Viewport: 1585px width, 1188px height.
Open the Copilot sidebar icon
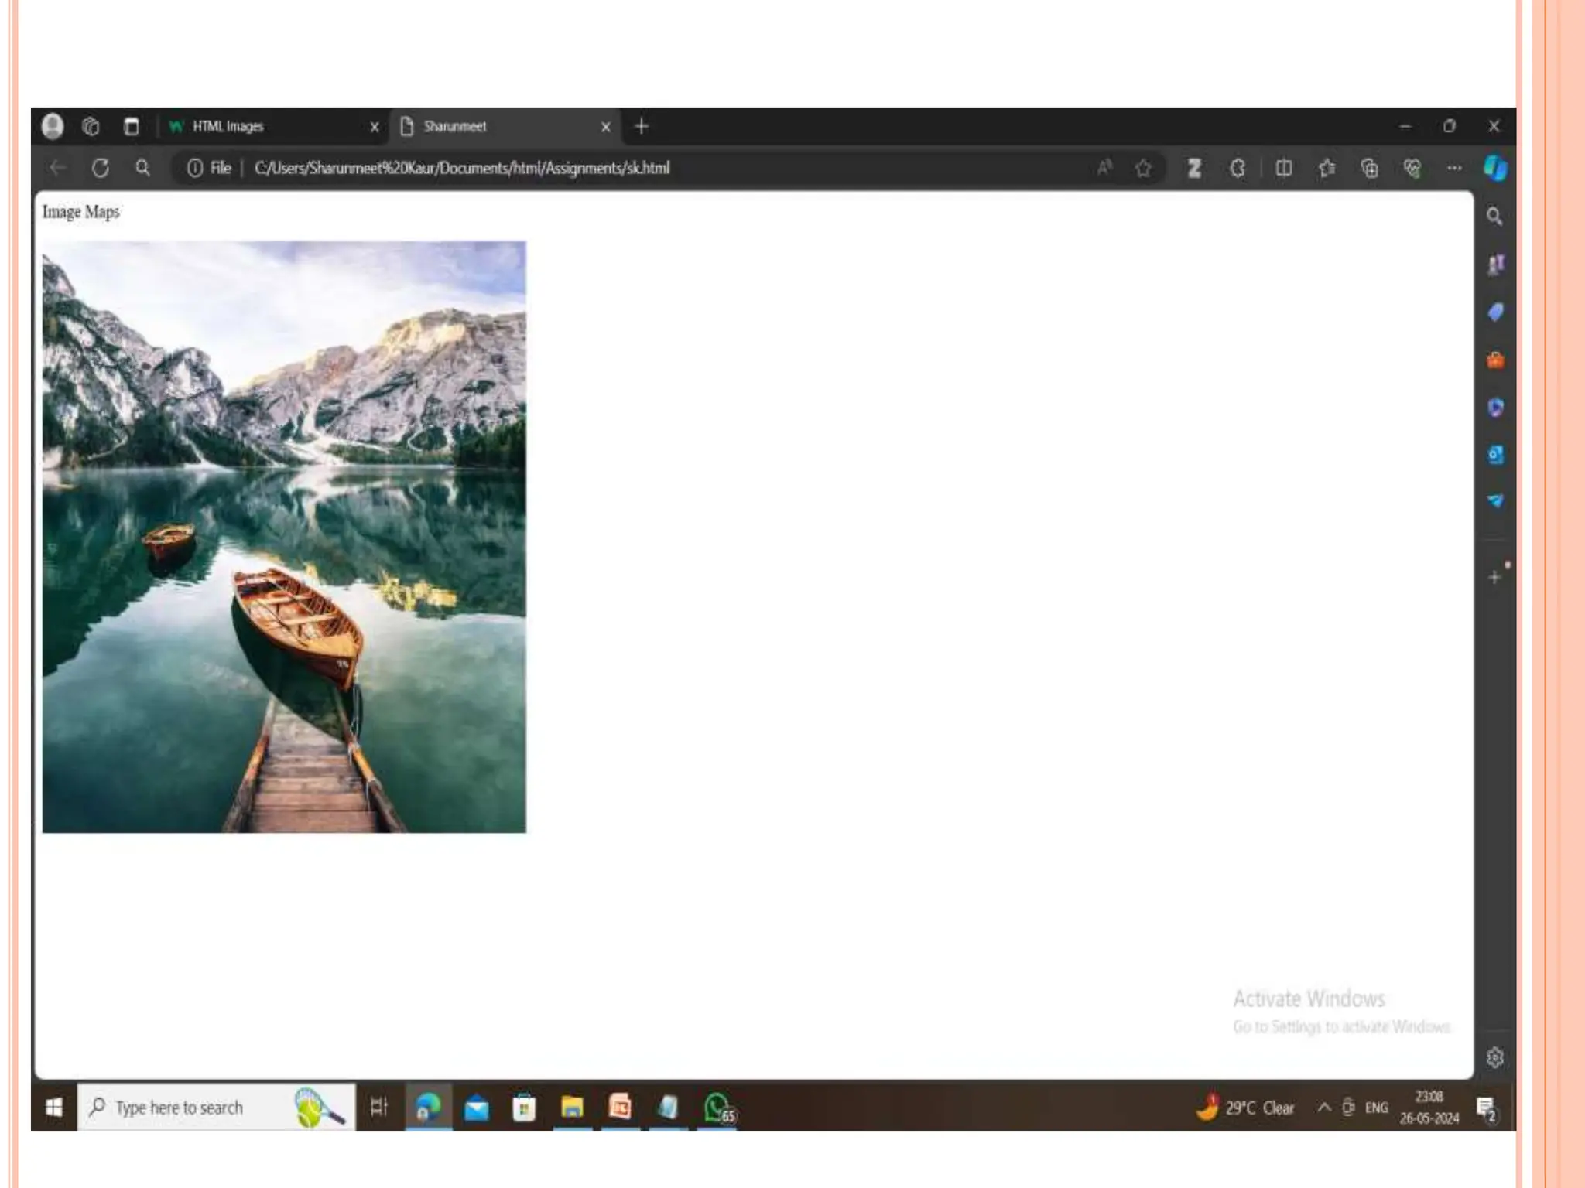coord(1495,168)
